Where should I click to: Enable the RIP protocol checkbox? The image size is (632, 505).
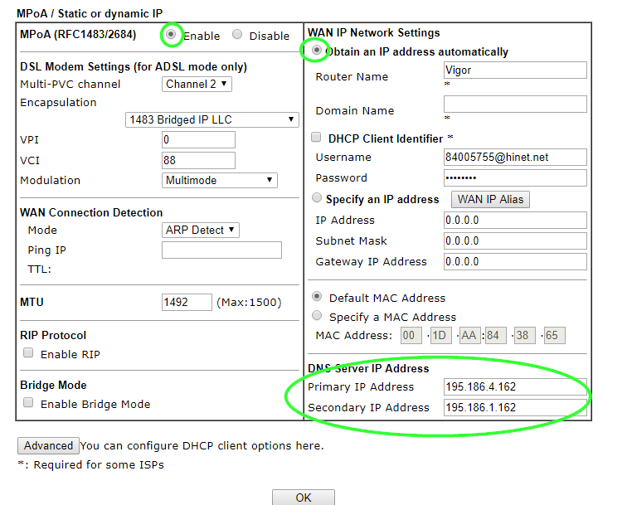[28, 353]
